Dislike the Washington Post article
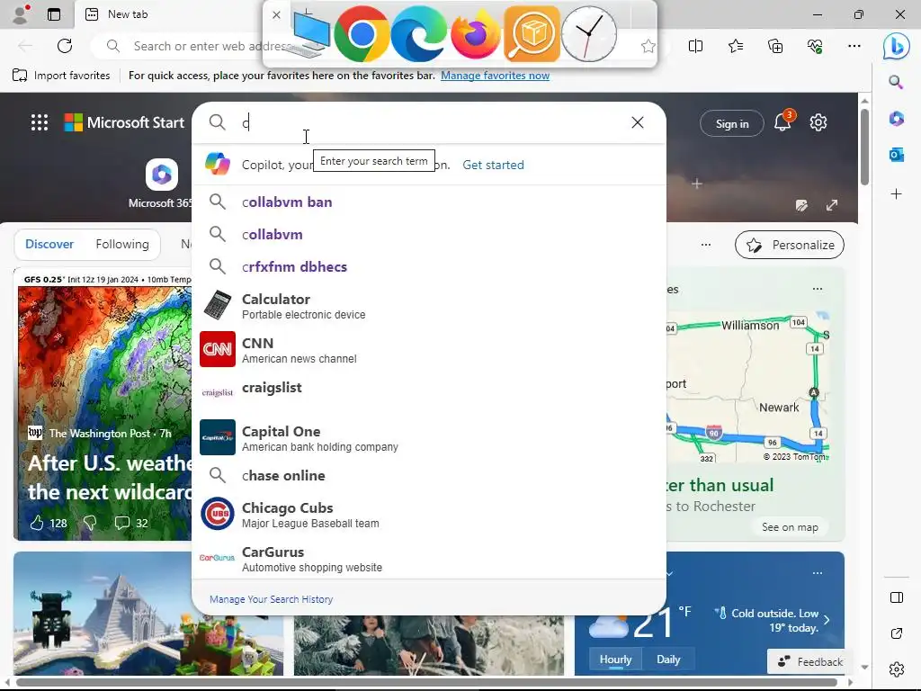The height and width of the screenshot is (691, 921). click(90, 523)
